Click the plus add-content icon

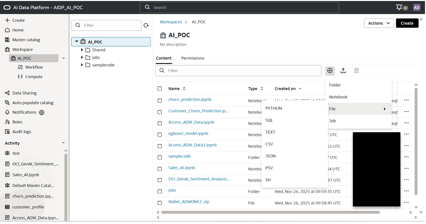click(x=330, y=71)
